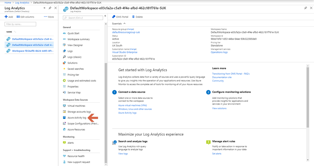Viewport: 314px width, 166px height.
Task: Sort workspaces by the NAME column
Action: (9, 32)
